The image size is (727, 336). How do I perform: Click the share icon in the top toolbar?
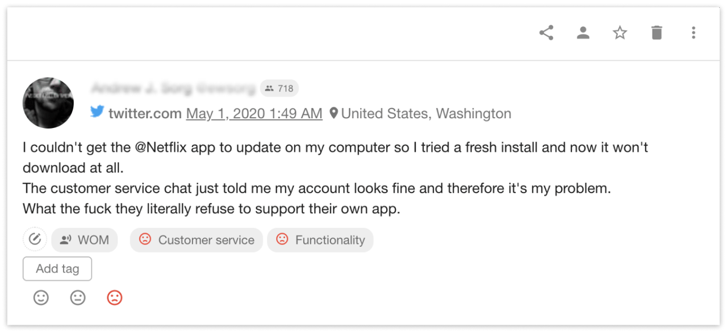pos(546,33)
